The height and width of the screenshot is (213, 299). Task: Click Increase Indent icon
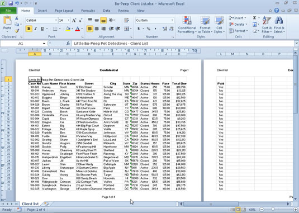118,29
